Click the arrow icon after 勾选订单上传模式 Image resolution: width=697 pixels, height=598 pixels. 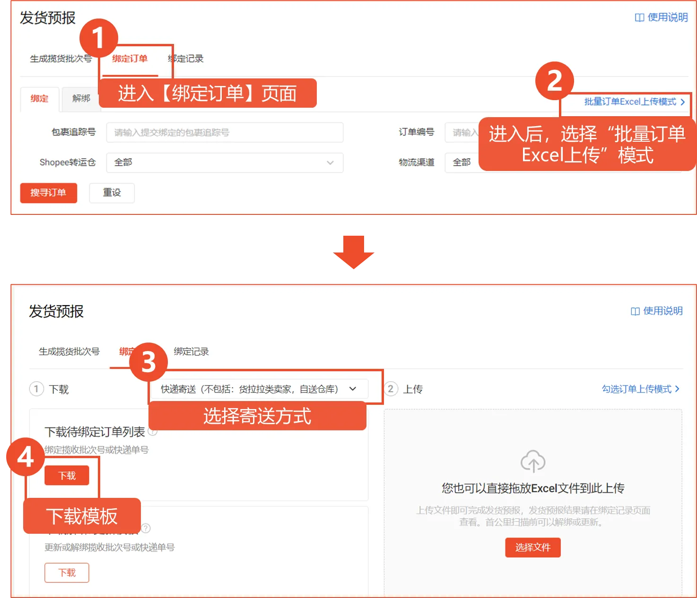677,389
